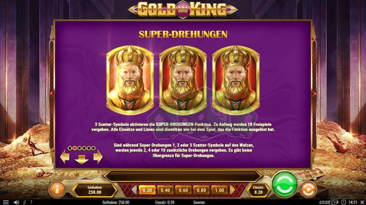Go to next paytable page arrow
The width and height of the screenshot is (366, 205).
tap(98, 157)
